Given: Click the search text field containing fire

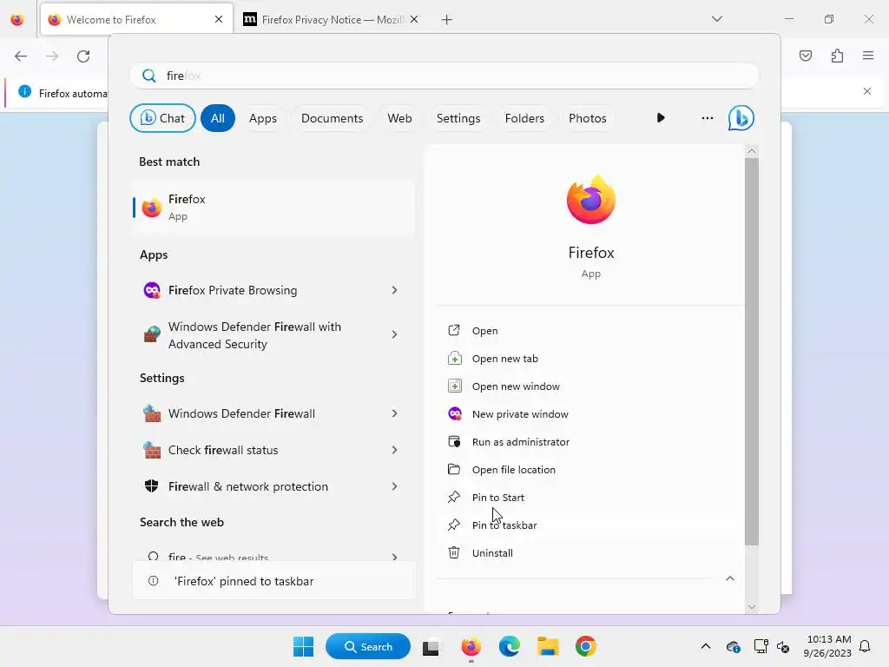Looking at the screenshot, I should [x=444, y=76].
